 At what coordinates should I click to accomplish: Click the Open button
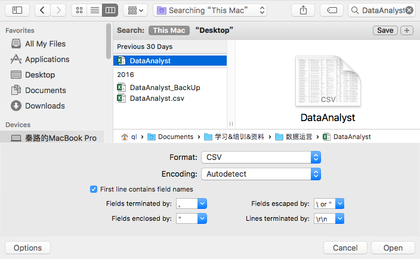(393, 248)
